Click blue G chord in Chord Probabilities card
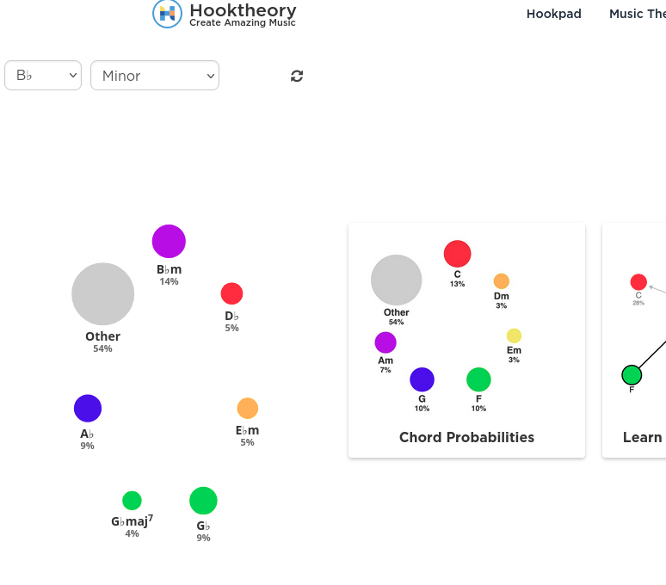This screenshot has width=666, height=585. [422, 379]
